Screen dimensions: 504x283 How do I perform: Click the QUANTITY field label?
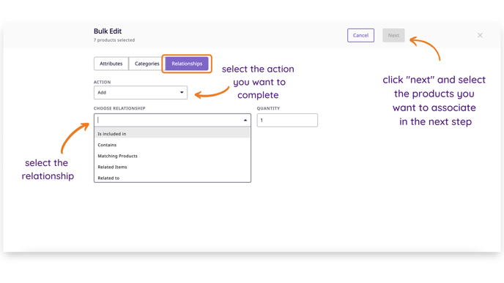(268, 108)
